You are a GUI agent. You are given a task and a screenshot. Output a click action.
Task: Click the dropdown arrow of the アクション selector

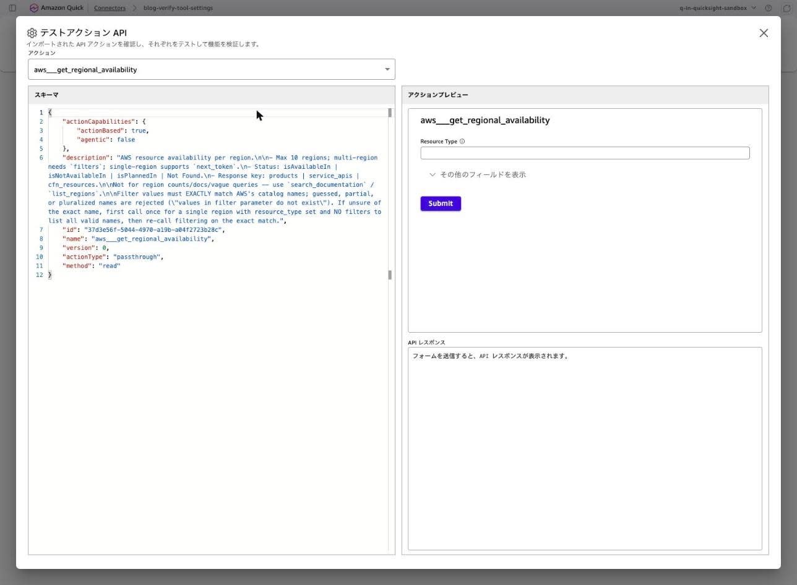point(387,69)
